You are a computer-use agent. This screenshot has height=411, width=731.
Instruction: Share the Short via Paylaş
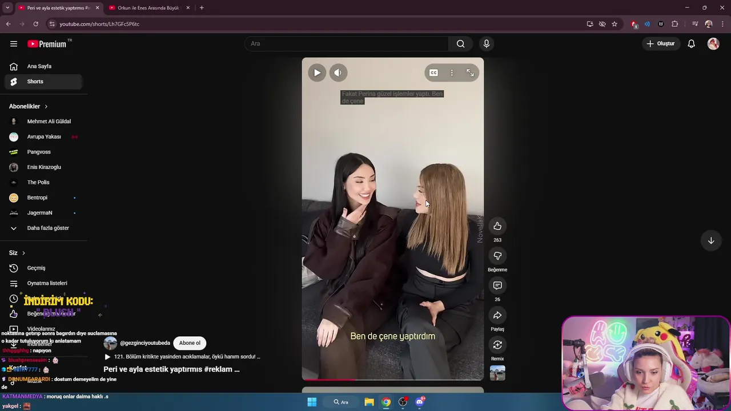(497, 315)
